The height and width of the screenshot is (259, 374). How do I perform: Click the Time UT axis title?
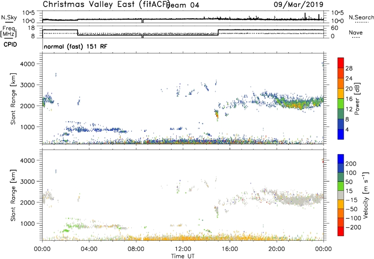183,256
